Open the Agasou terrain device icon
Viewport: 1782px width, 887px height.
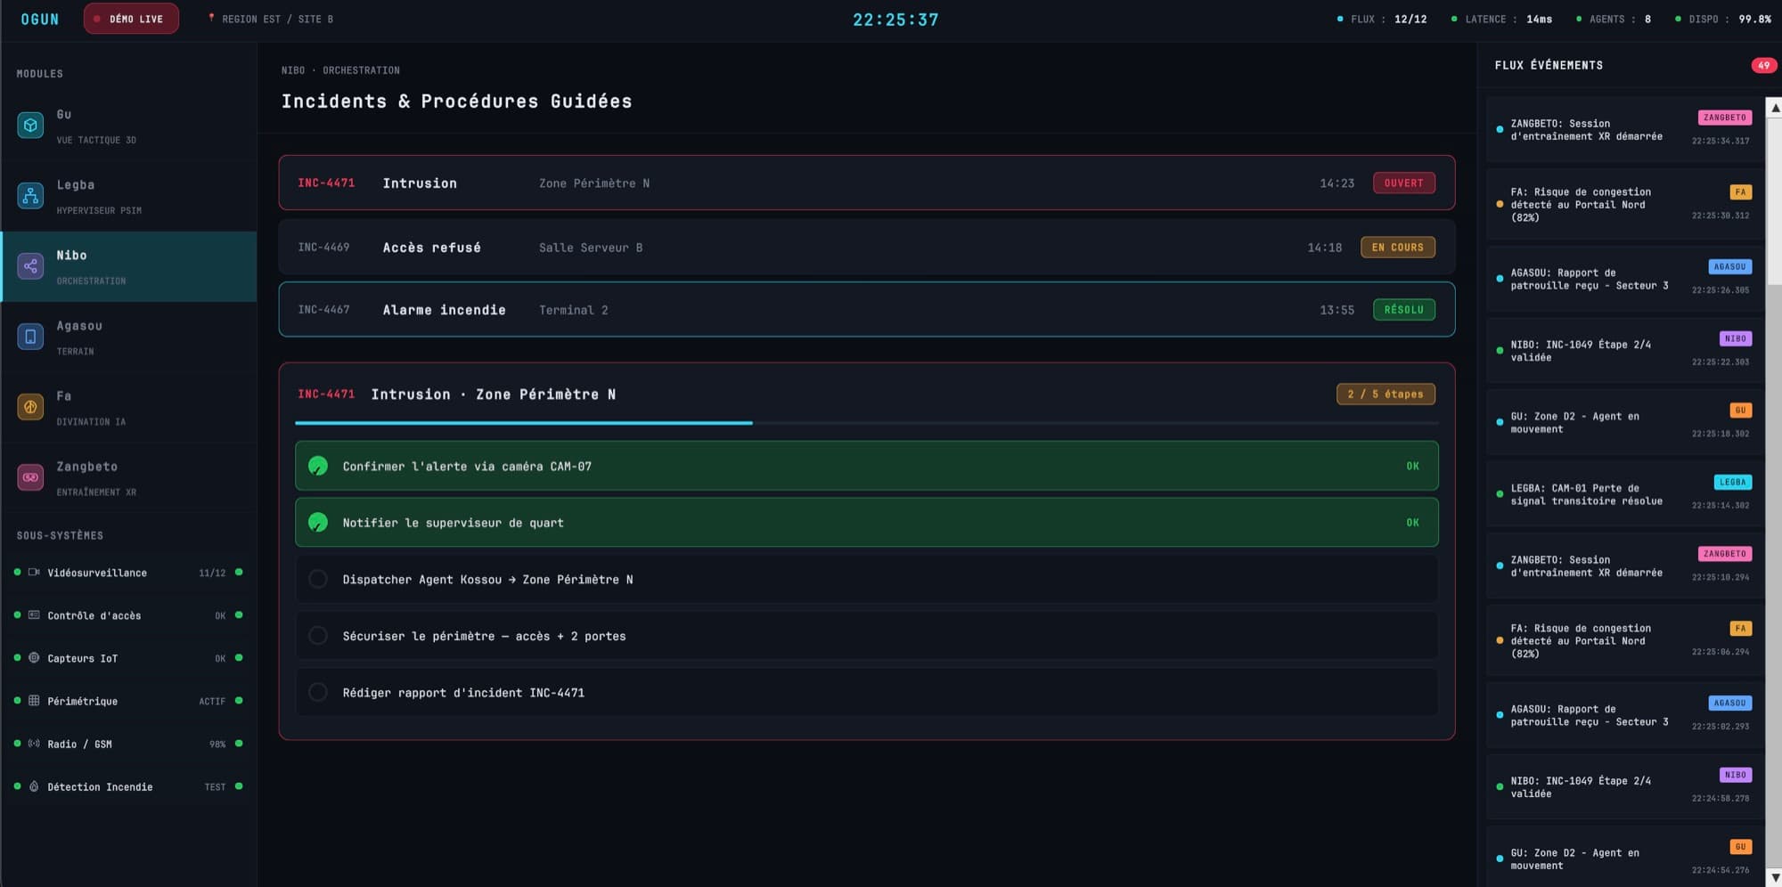pyautogui.click(x=30, y=337)
